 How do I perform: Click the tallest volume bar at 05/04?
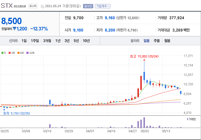(144, 123)
